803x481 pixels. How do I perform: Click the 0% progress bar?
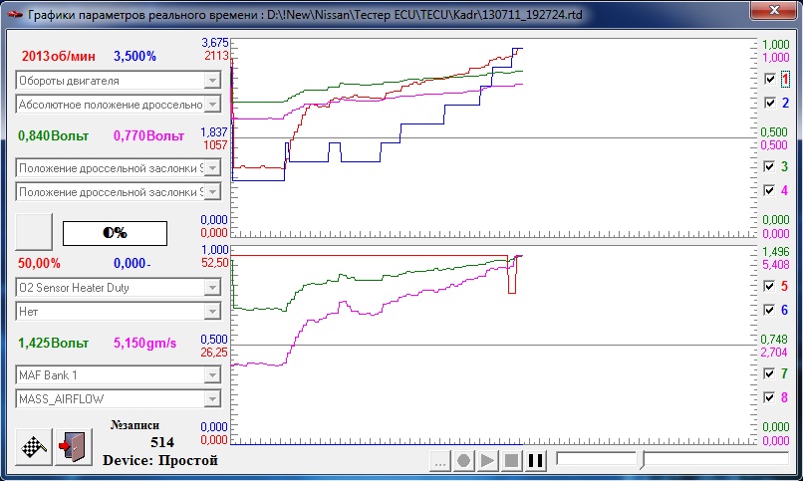coord(115,233)
